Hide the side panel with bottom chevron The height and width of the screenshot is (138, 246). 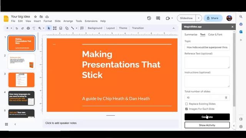pos(234,126)
